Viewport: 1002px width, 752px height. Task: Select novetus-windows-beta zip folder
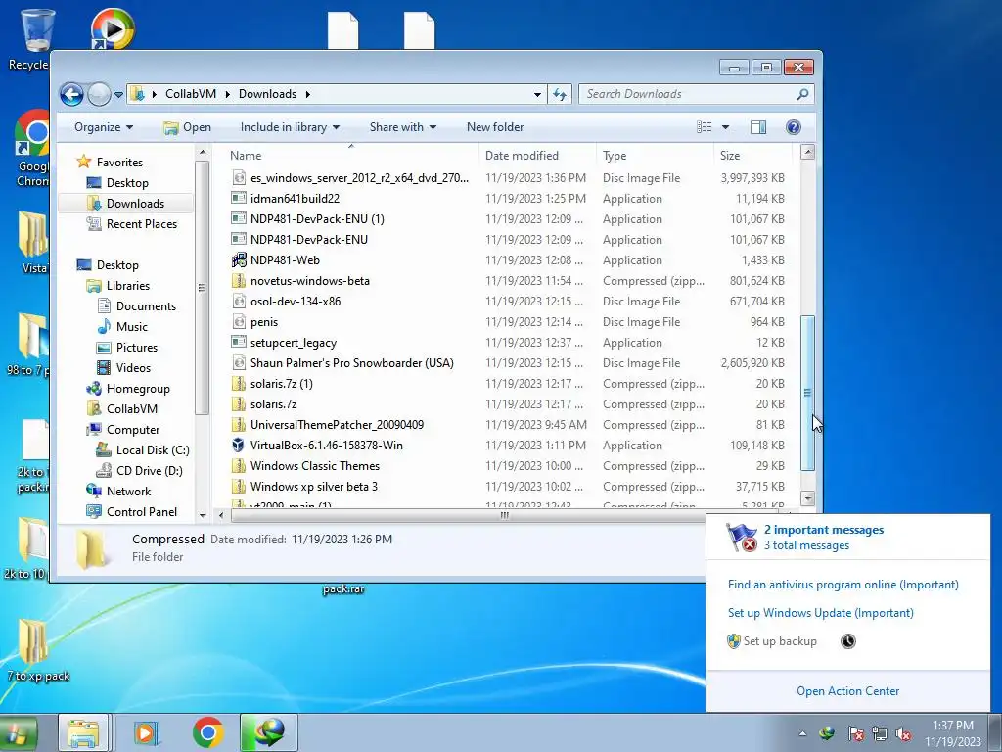(x=310, y=281)
